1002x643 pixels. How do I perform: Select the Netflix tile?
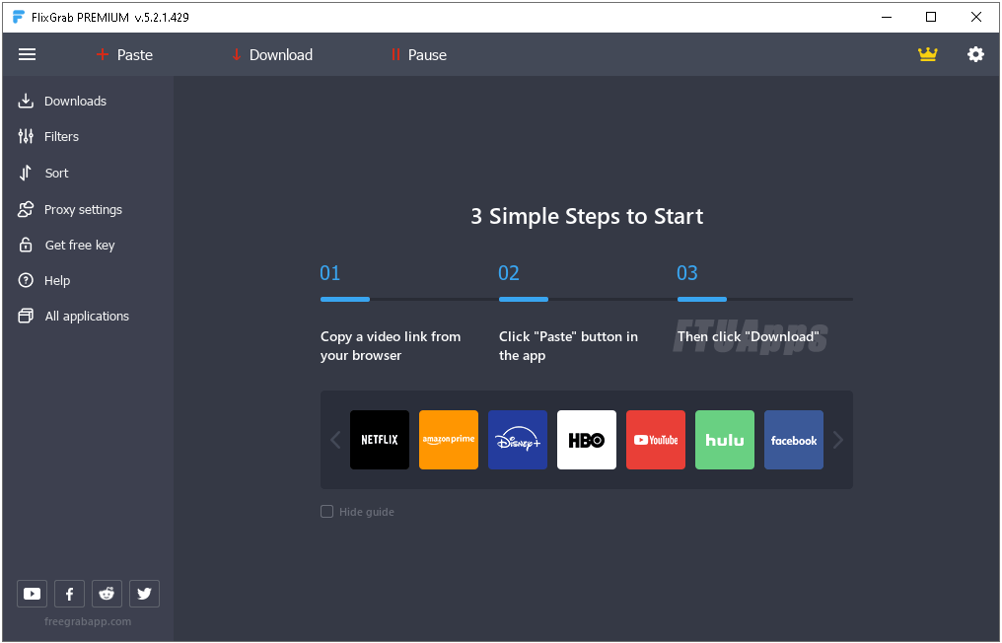coord(380,440)
